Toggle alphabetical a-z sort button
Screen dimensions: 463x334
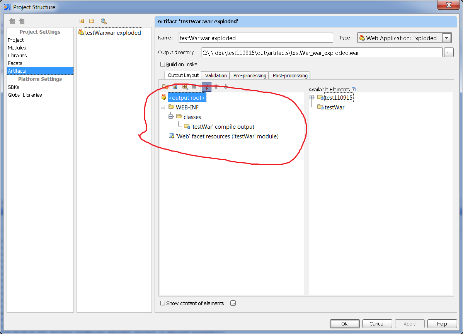pos(206,87)
